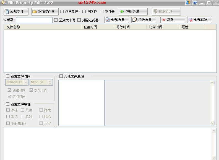
Task: Toggle the 临时 temporary attribute checkbox
Action: click(x=23, y=117)
